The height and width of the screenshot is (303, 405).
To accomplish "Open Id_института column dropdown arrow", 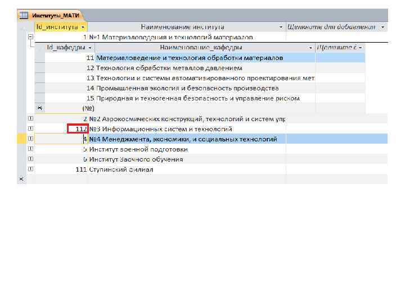I will 83,27.
